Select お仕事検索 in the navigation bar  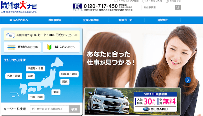coord(55,20)
